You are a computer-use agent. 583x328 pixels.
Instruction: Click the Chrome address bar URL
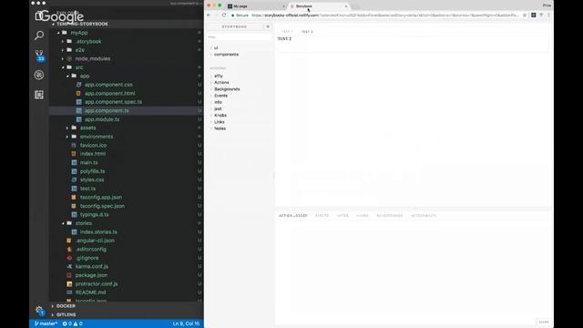(384, 15)
